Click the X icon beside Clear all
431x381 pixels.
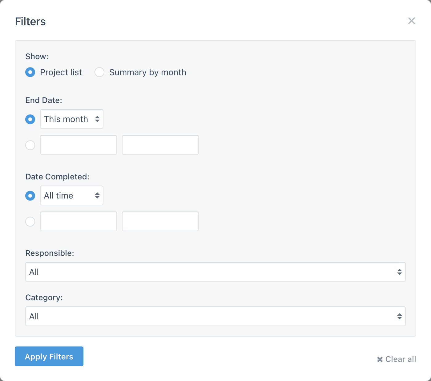click(x=380, y=359)
